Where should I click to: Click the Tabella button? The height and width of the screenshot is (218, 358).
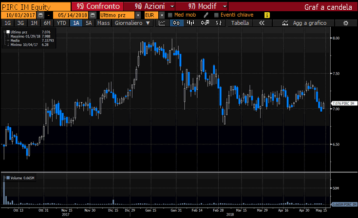pos(240,23)
